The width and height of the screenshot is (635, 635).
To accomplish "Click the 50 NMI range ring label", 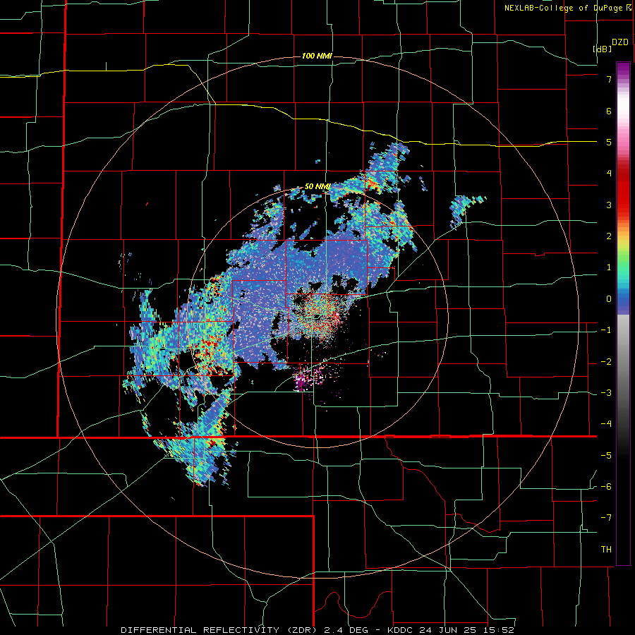I will [317, 187].
